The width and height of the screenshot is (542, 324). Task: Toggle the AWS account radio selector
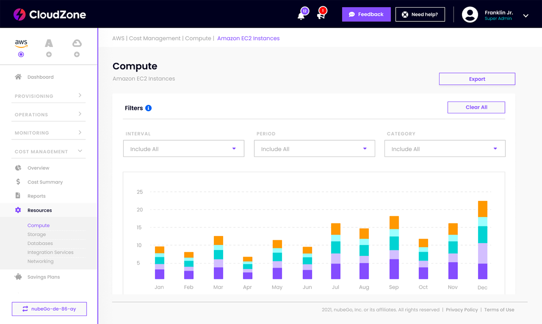coord(21,55)
